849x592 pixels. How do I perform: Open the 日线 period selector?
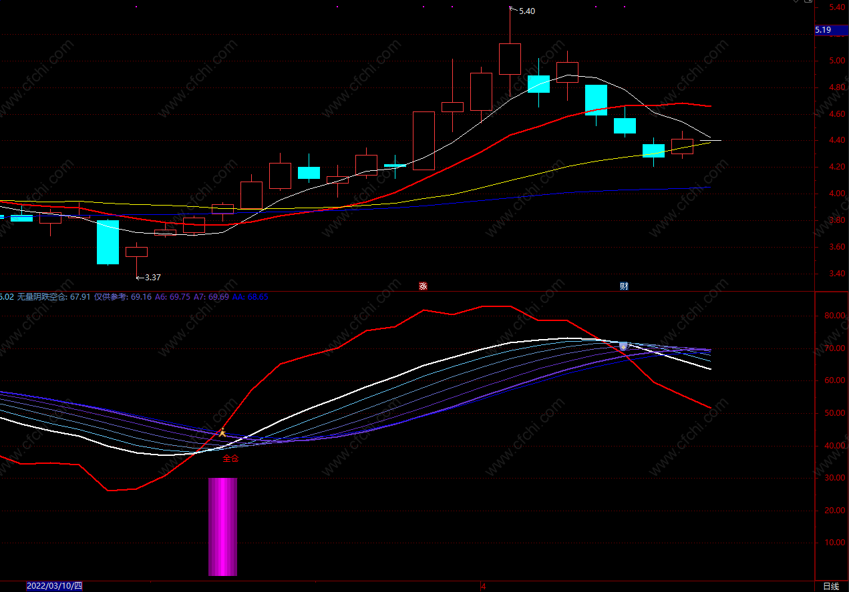tap(831, 587)
